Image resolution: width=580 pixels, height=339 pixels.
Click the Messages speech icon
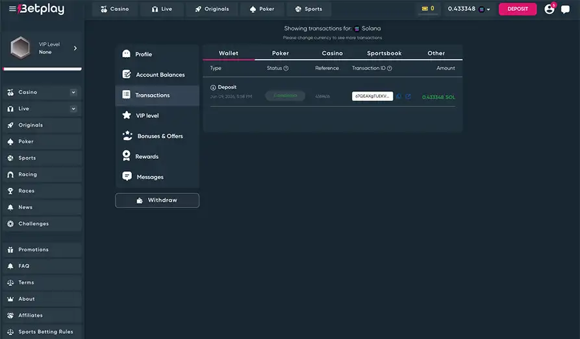[x=127, y=176]
